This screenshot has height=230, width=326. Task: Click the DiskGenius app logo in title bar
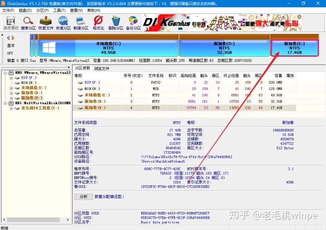pyautogui.click(x=3, y=3)
